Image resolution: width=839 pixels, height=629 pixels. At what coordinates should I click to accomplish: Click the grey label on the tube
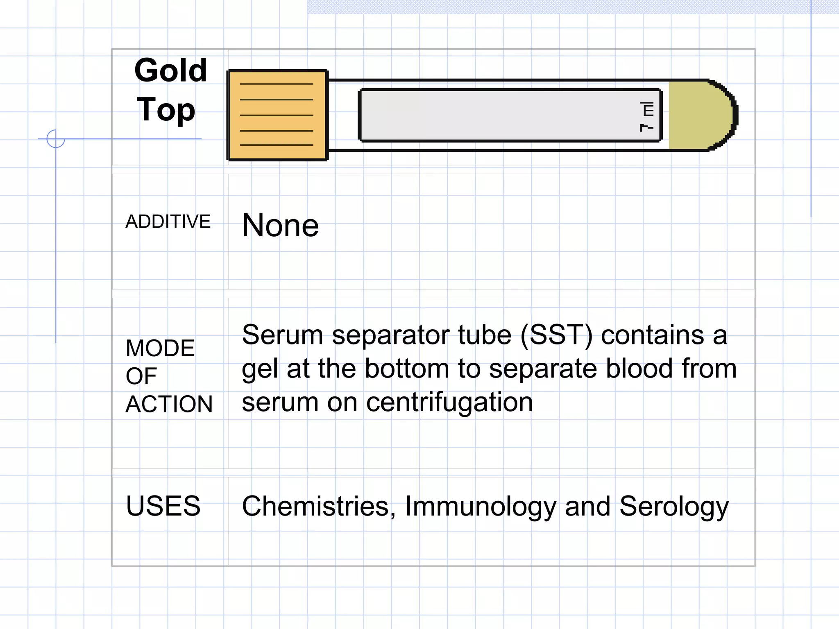click(x=510, y=115)
